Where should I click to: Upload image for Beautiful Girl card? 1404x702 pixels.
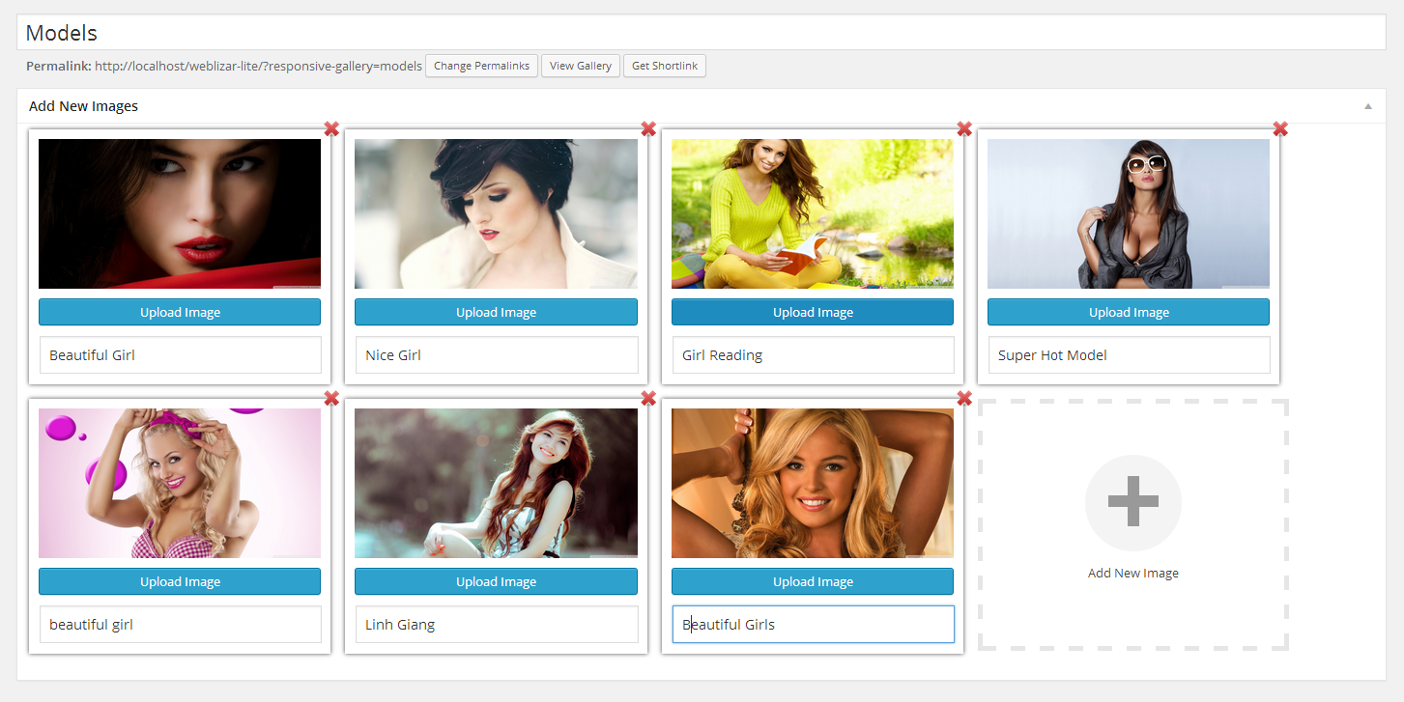click(180, 312)
